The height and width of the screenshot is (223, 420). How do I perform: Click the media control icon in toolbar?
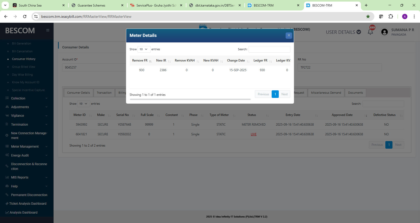click(x=381, y=16)
